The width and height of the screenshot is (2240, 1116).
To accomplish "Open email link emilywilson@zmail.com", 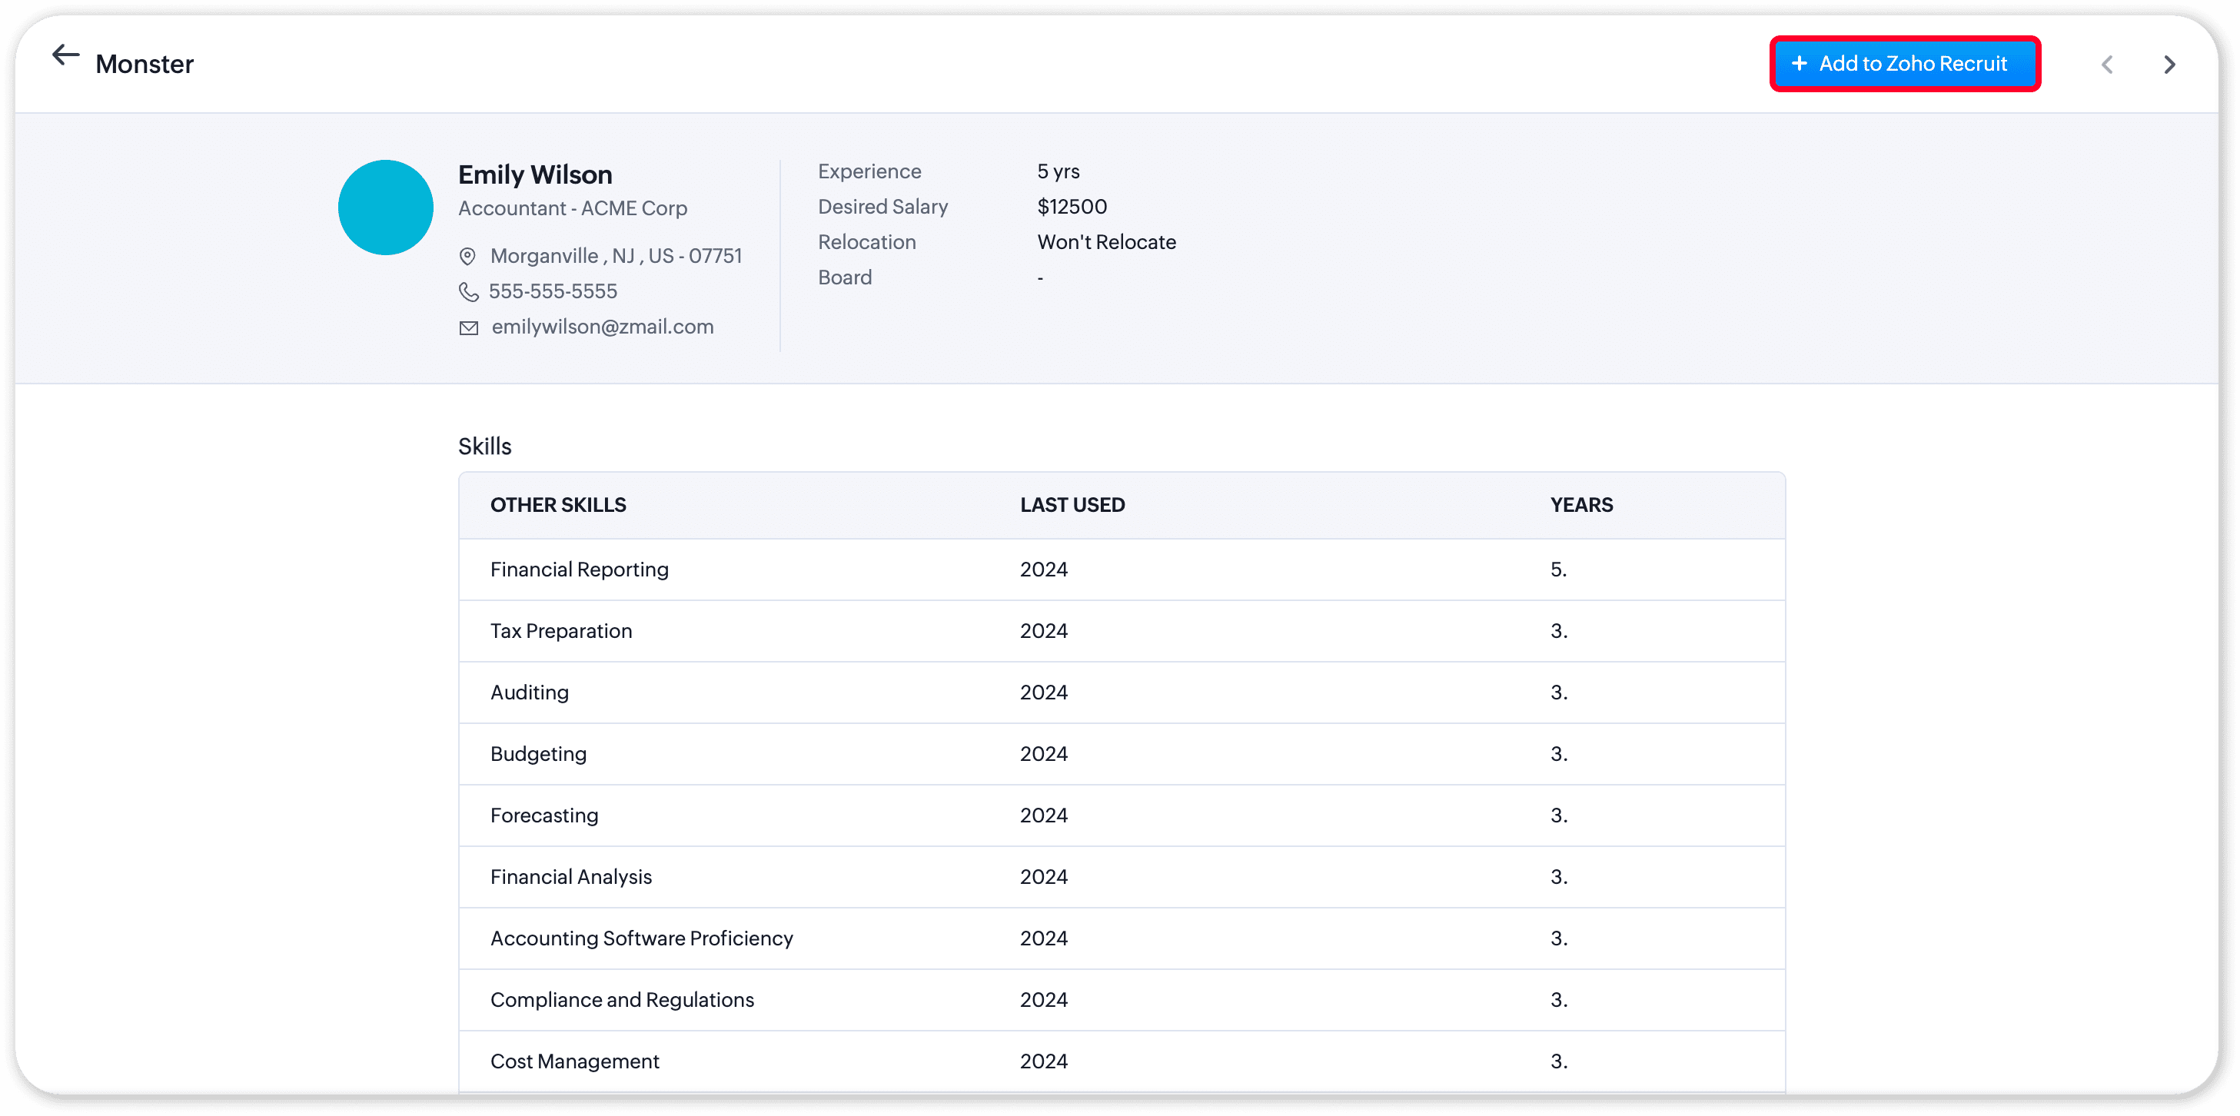I will tap(602, 327).
